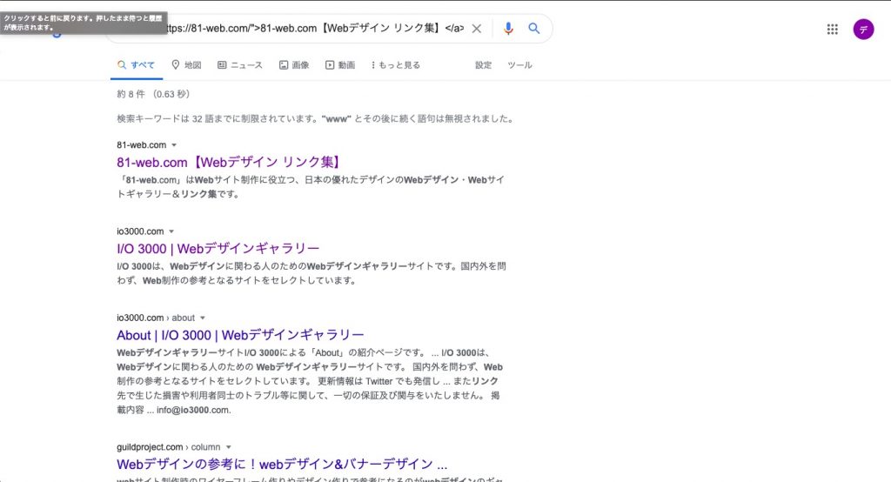This screenshot has width=891, height=482.
Task: Open the Webデザインの参考に！ result link
Action: tap(282, 465)
